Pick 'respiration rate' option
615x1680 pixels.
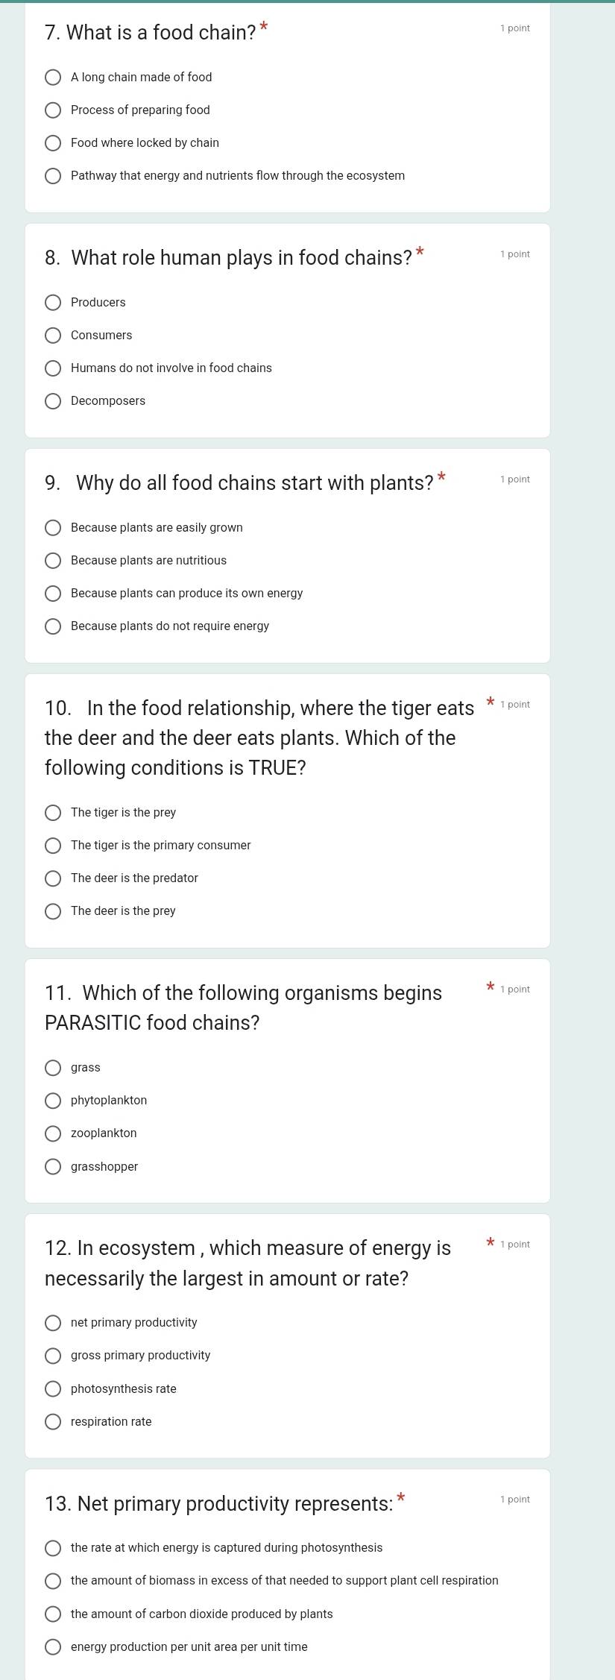tap(53, 1421)
